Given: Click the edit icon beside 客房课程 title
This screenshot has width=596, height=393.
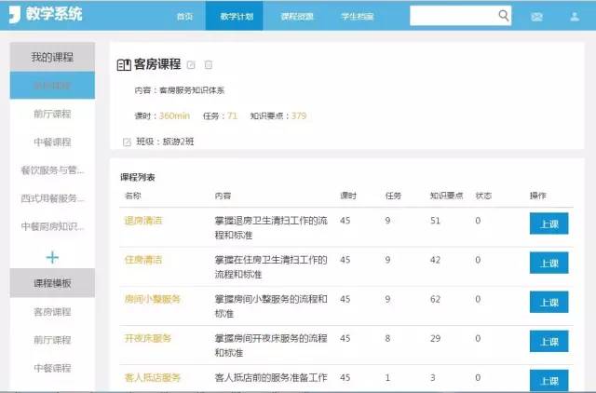Looking at the screenshot, I should click(191, 65).
